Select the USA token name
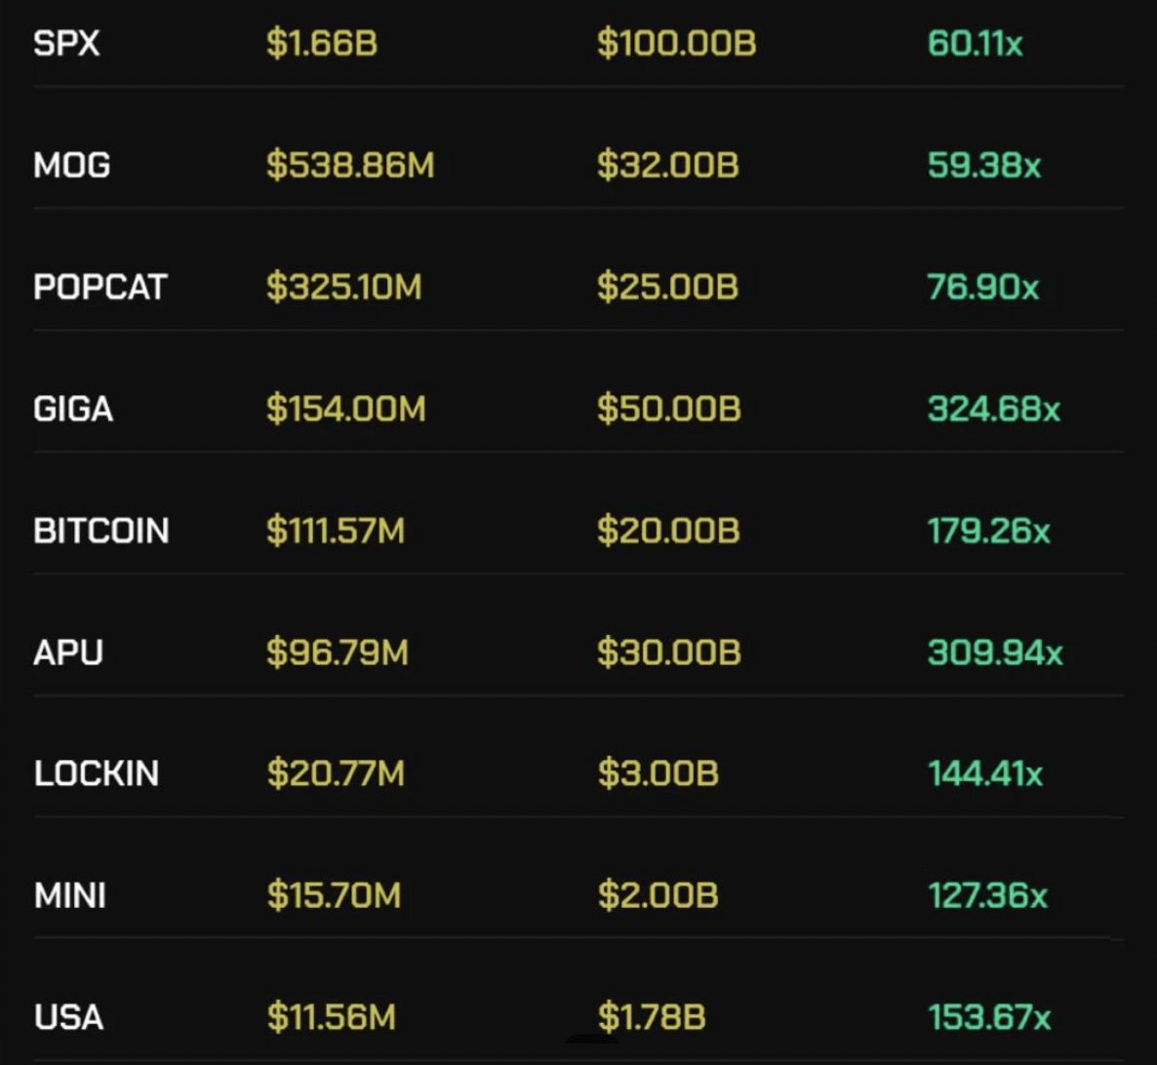Screen dimensions: 1157x1065 click(68, 1016)
